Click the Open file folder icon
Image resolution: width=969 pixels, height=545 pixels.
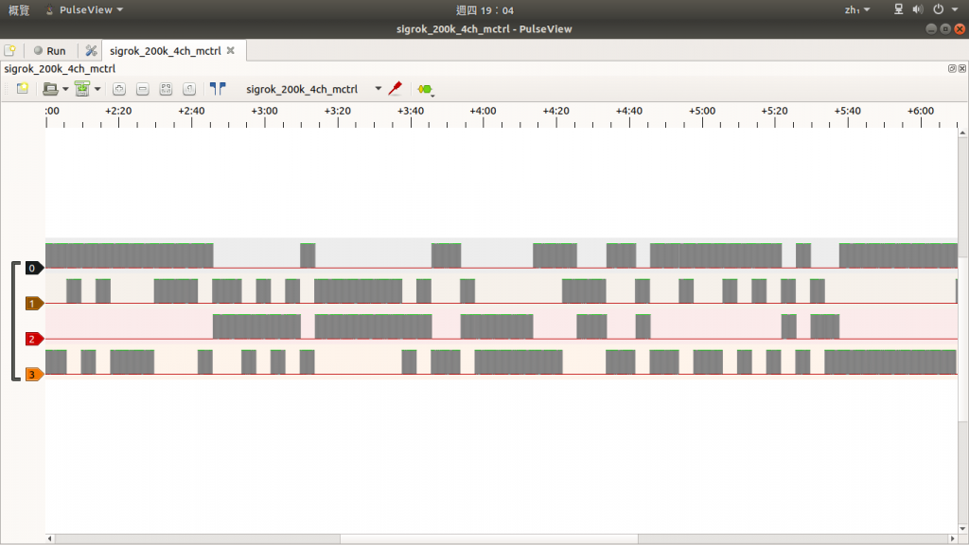coord(50,89)
